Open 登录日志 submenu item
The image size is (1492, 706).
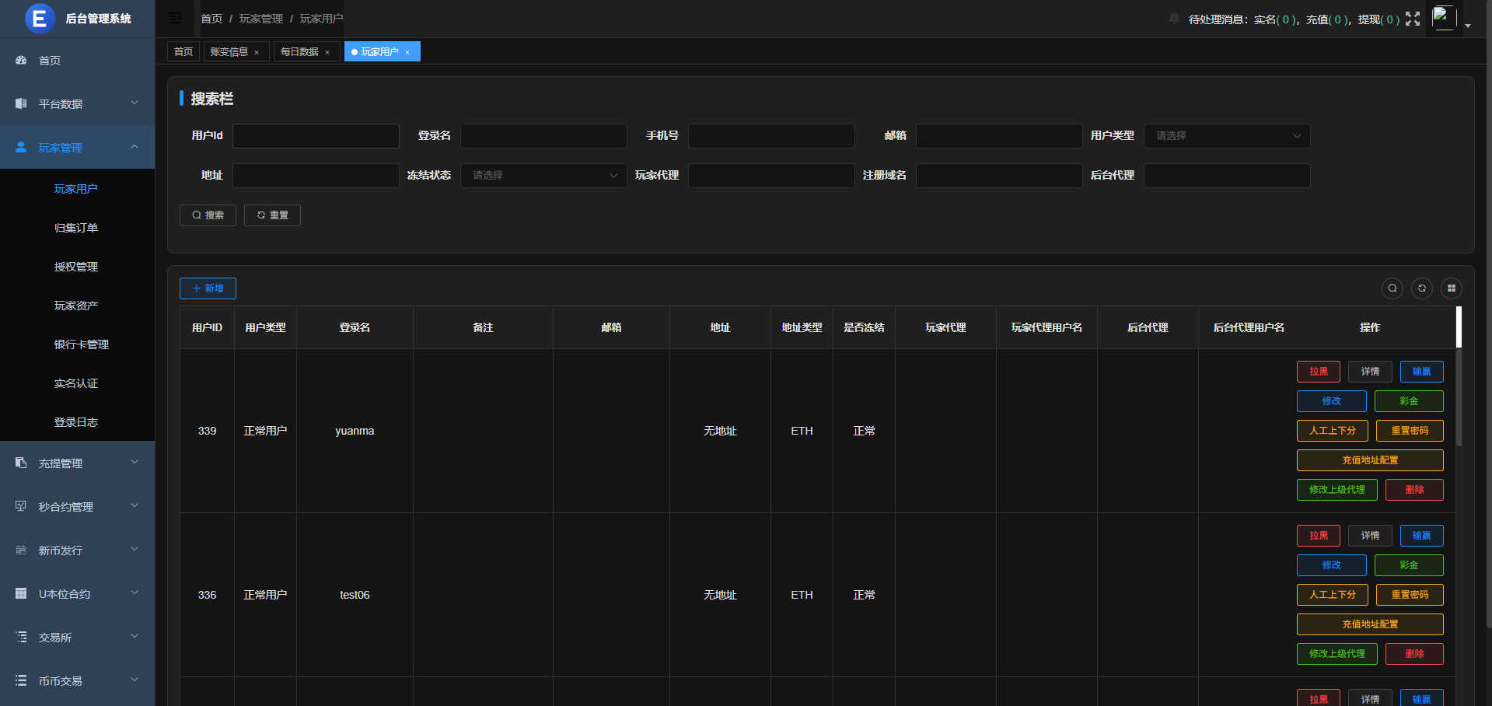(78, 422)
